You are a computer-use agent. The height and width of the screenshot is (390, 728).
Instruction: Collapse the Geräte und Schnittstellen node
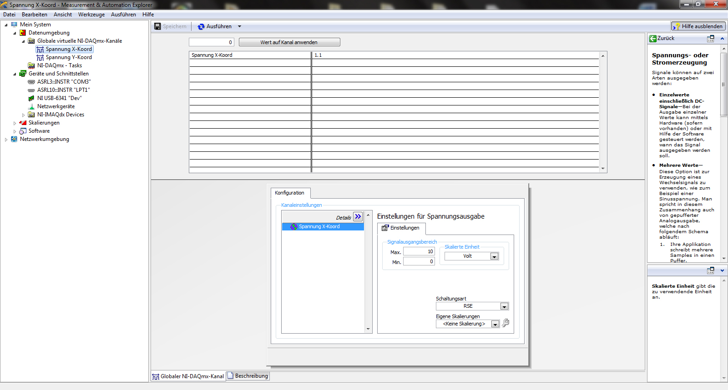pos(15,74)
